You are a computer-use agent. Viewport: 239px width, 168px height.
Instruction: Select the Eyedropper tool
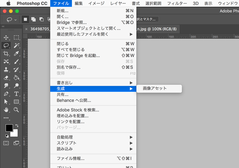click(x=16, y=54)
